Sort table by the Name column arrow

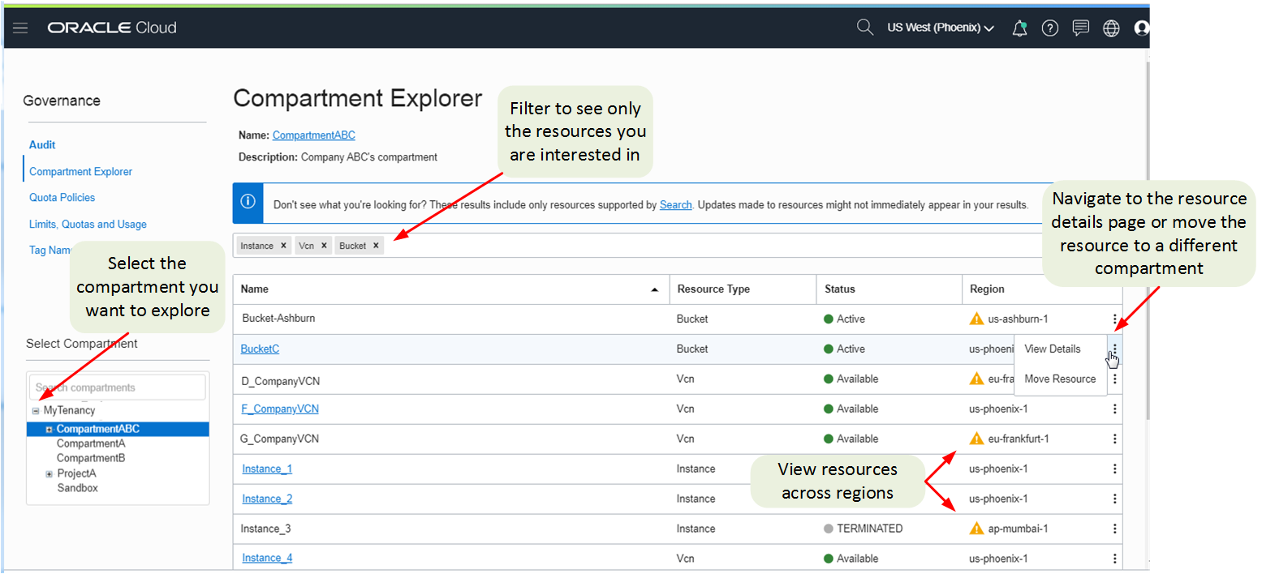point(655,289)
